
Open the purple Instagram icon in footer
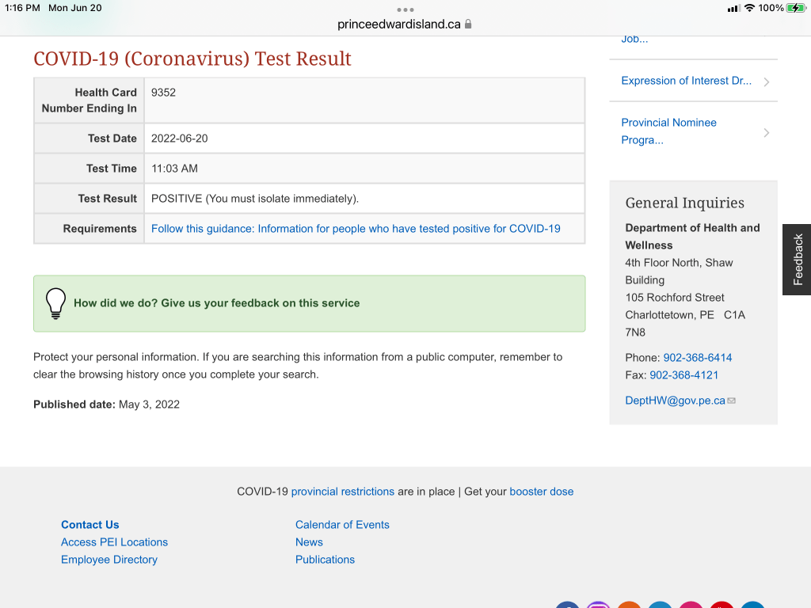click(x=599, y=606)
